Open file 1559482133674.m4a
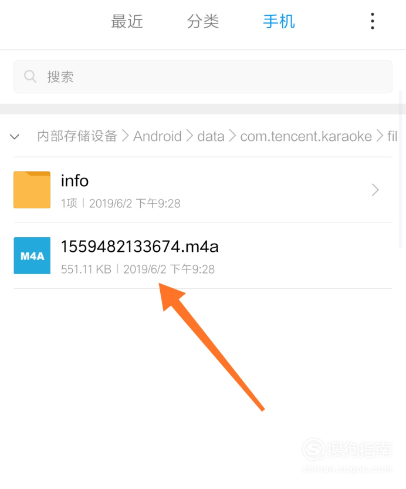 point(203,256)
